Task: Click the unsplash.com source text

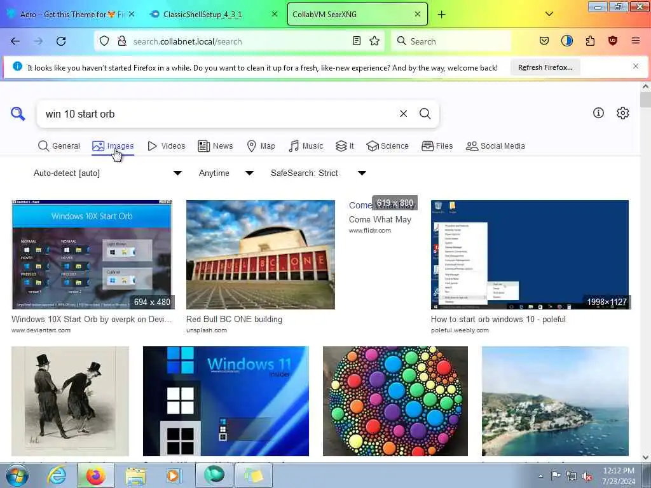Action: 207,330
